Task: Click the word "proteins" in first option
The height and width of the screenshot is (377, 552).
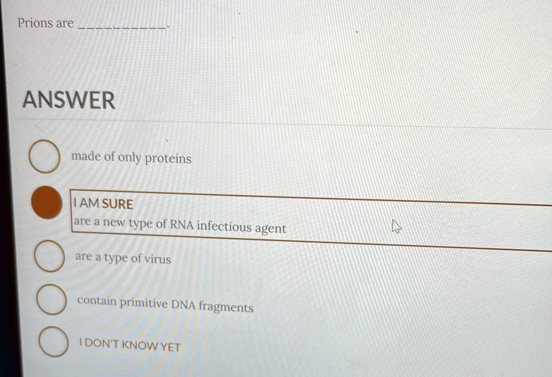Action: coord(168,158)
